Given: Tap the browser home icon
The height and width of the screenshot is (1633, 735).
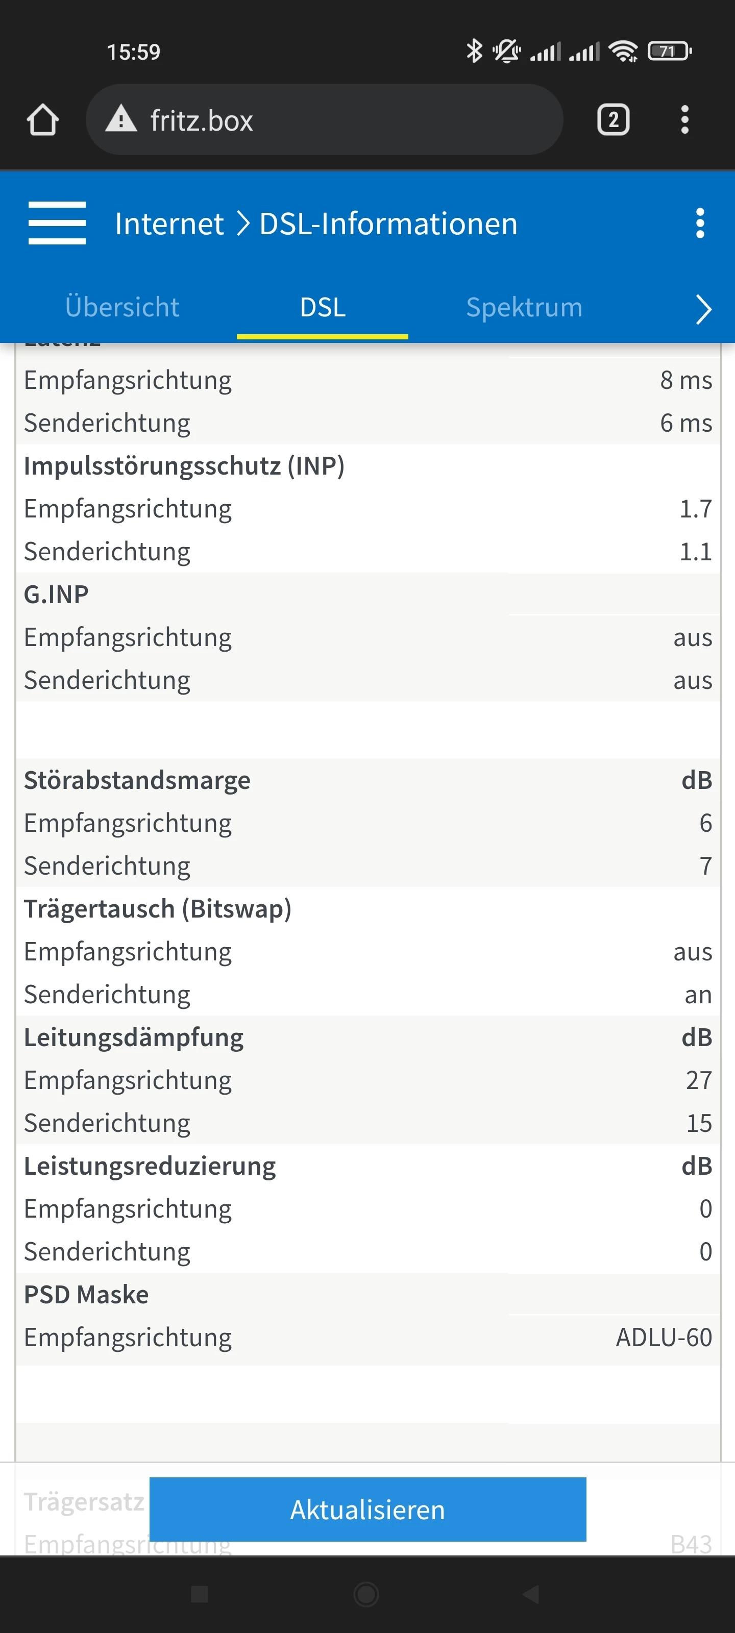Looking at the screenshot, I should point(42,120).
